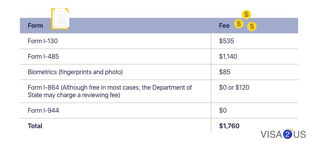Viewport: 318px width, 152px height.
Task: Click the $0 or $120 fee
Action: click(x=234, y=87)
